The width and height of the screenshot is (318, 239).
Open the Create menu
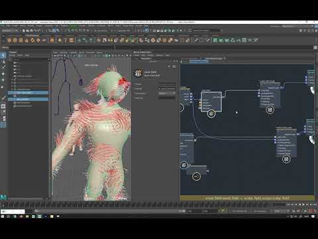click(15, 26)
